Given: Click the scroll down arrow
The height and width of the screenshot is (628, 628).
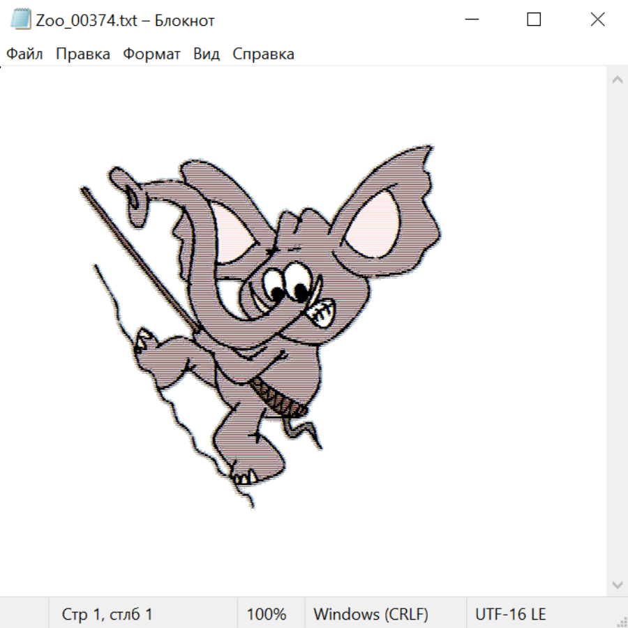Looking at the screenshot, I should (x=617, y=584).
